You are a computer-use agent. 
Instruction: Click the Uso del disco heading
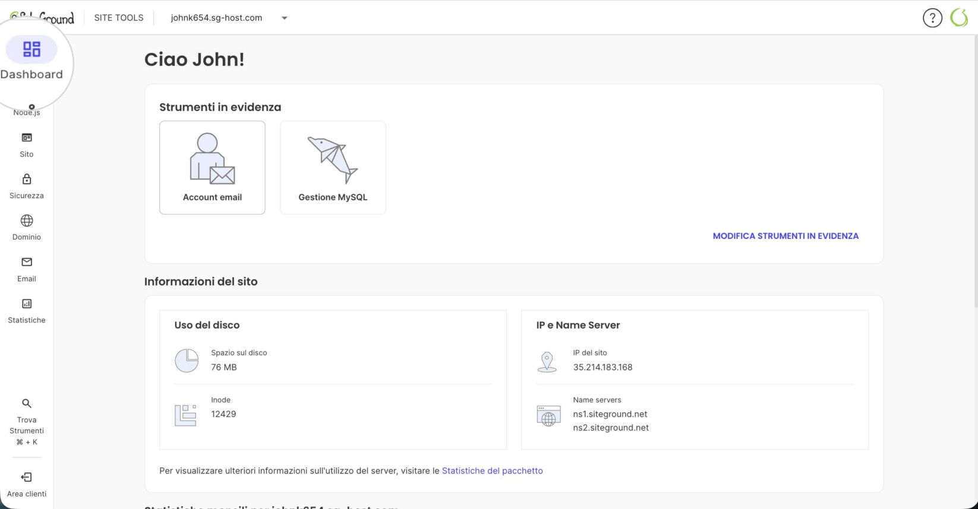point(207,325)
